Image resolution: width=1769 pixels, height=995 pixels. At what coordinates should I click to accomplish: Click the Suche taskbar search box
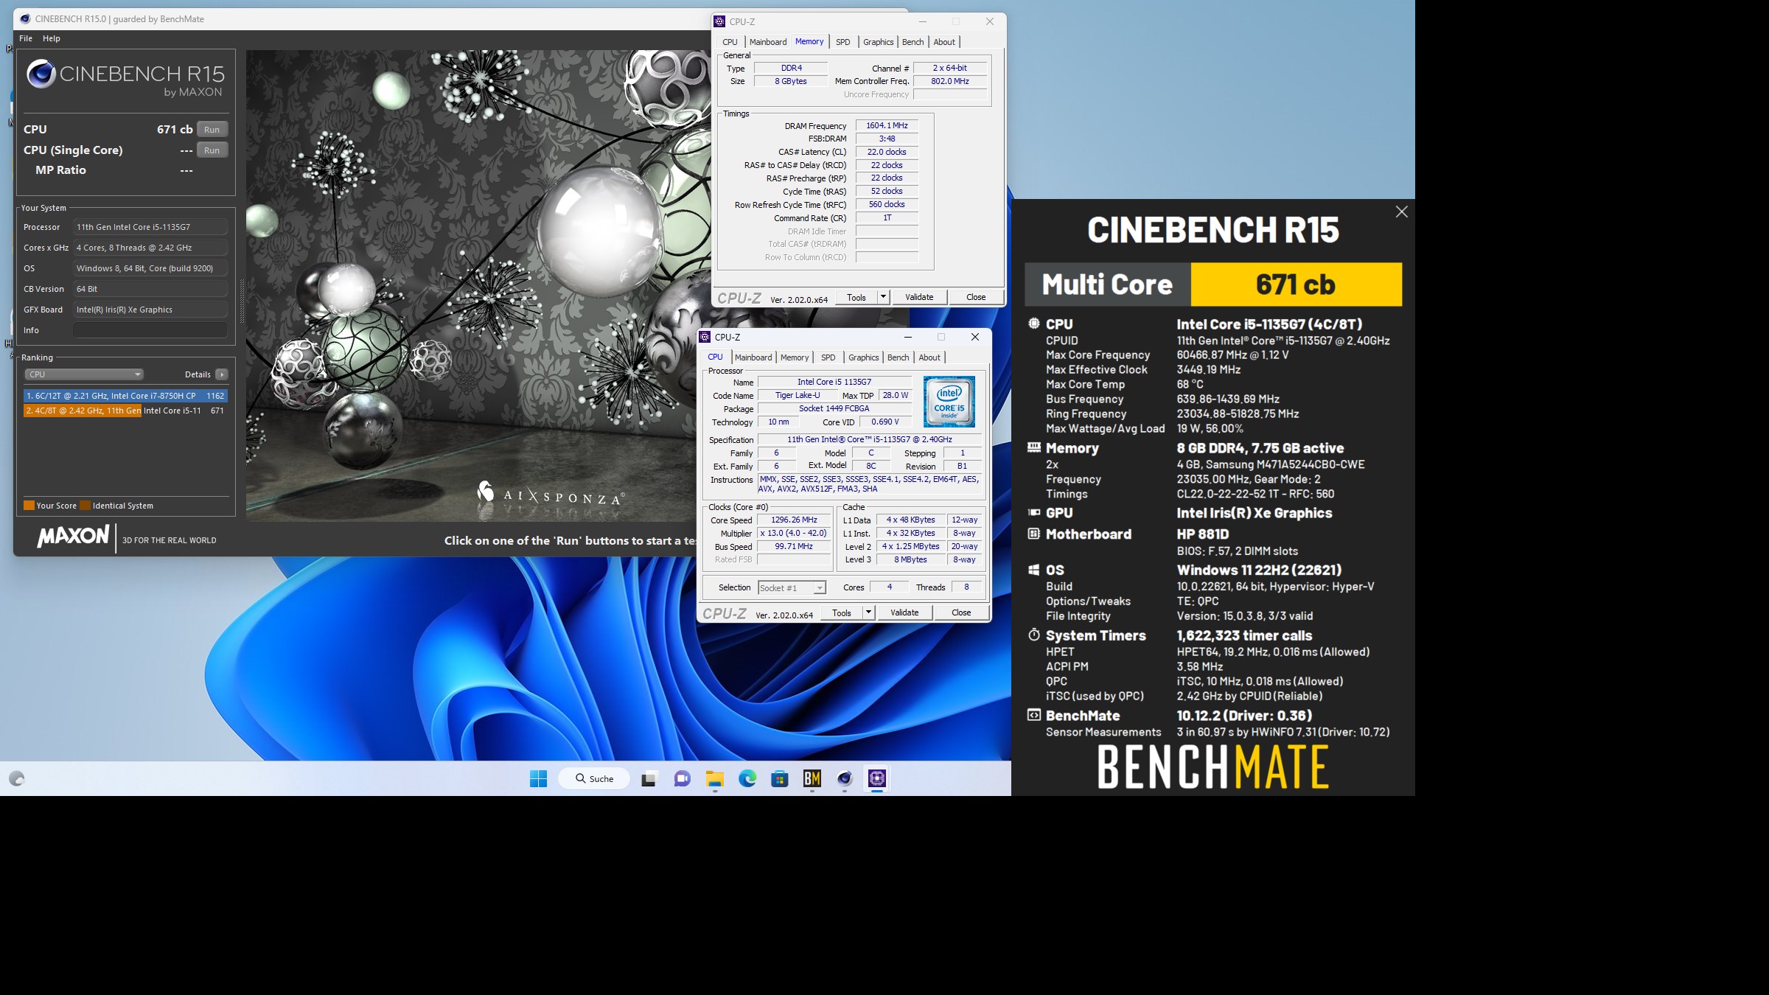594,778
